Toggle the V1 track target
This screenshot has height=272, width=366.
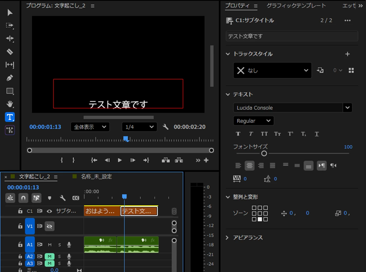(30, 226)
